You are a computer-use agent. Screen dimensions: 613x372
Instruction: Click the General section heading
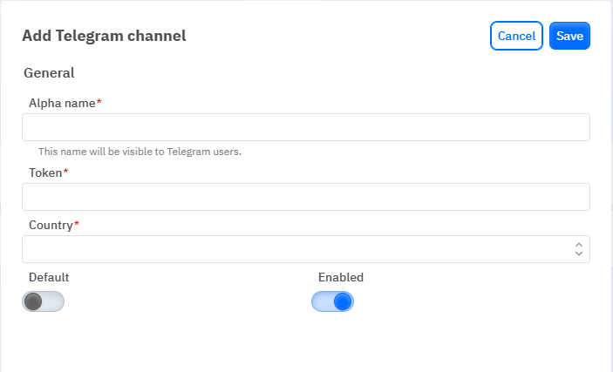point(49,73)
